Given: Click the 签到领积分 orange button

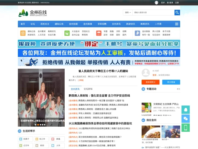Looking at the screenshot, I should 150,82.
